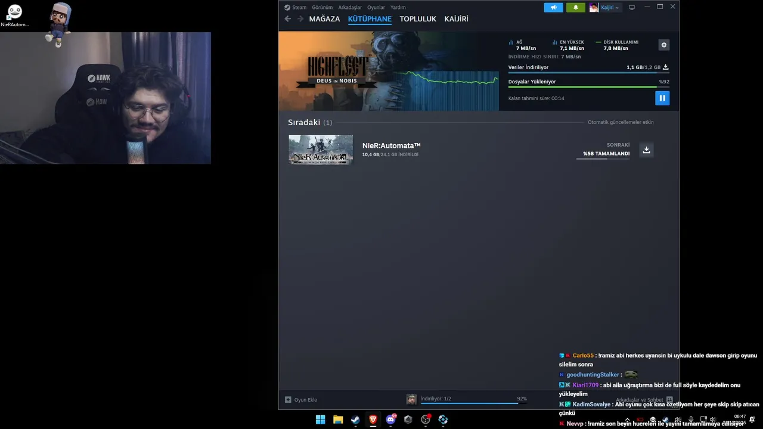Image resolution: width=763 pixels, height=429 pixels.
Task: Open File Explorer from the taskbar
Action: 338,419
